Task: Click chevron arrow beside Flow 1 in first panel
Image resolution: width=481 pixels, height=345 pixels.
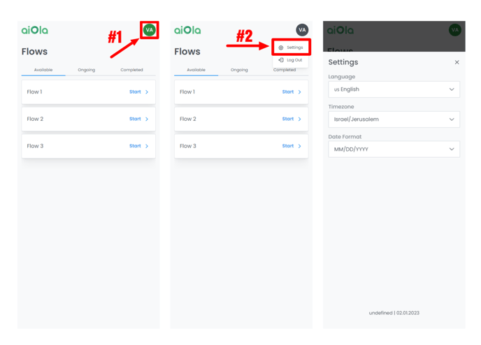Action: 147,92
